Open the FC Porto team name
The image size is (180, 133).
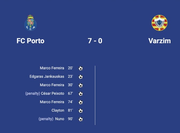click(x=30, y=41)
